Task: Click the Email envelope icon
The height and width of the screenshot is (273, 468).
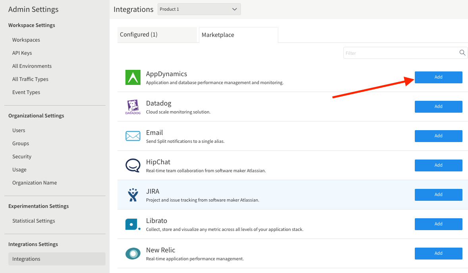Action: 133,136
